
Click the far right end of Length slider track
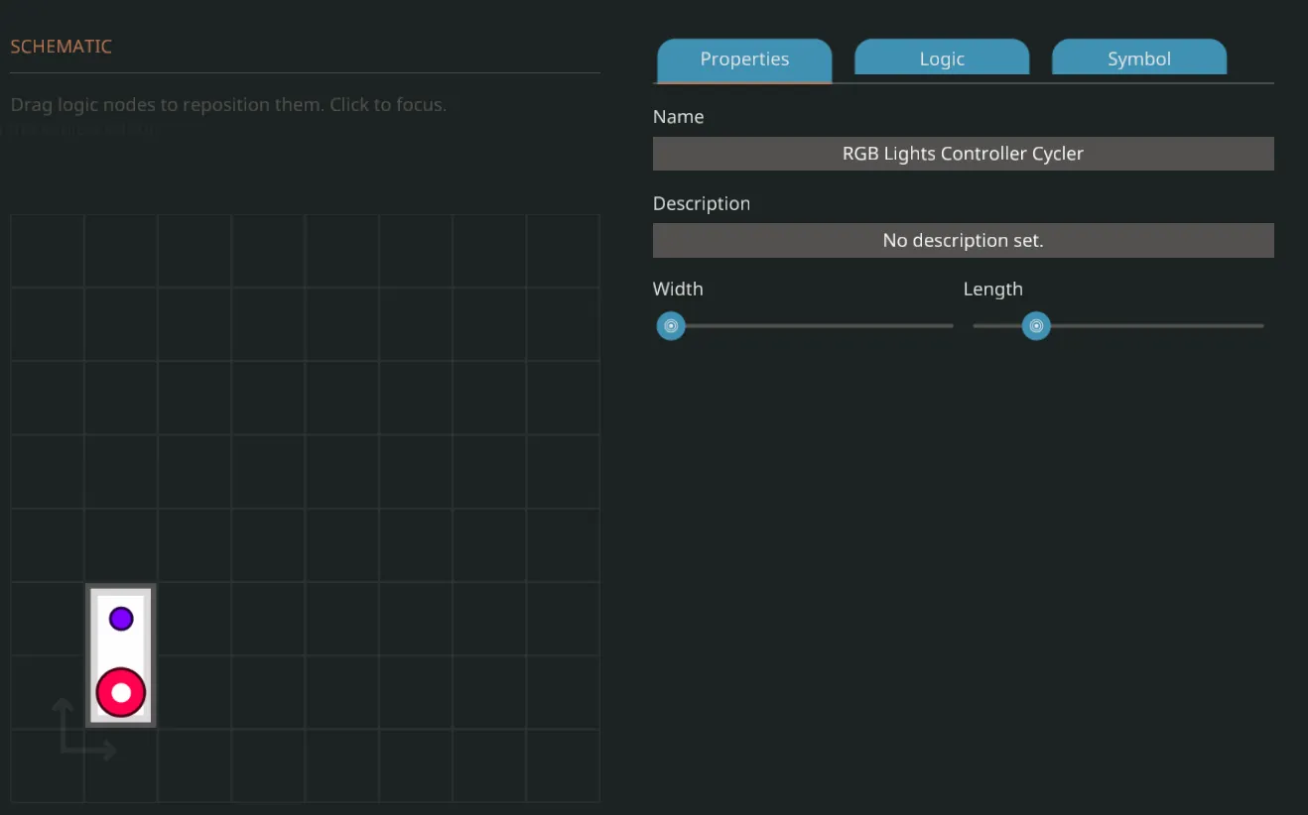point(1258,325)
